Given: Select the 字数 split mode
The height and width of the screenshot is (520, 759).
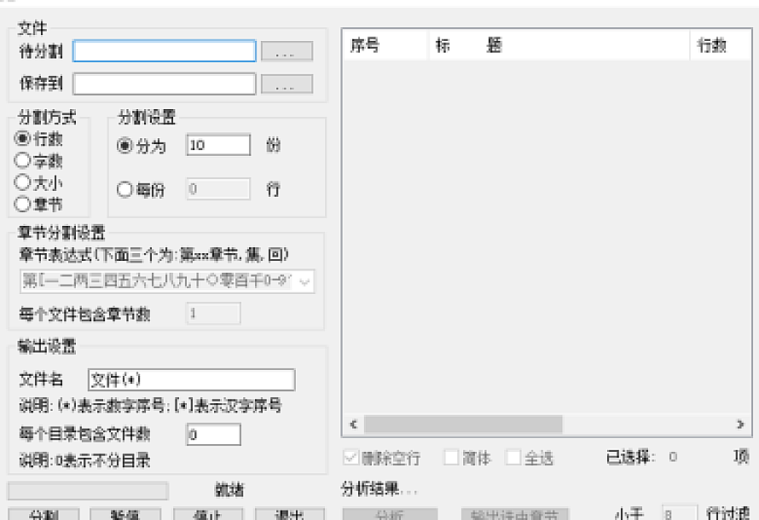Looking at the screenshot, I should click(23, 160).
